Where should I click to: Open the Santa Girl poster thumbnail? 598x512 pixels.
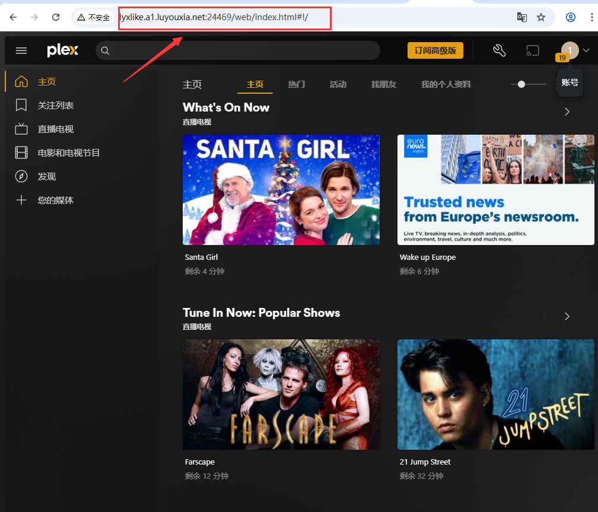[281, 190]
